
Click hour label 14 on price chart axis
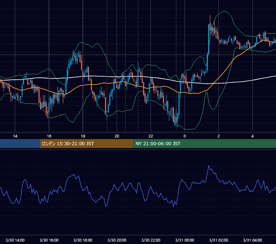click(x=15, y=136)
